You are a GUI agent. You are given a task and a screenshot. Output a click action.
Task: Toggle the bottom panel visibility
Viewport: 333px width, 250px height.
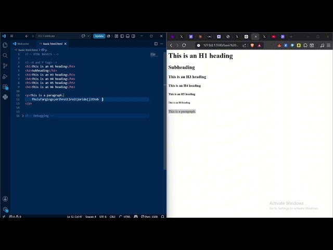[x=127, y=36]
